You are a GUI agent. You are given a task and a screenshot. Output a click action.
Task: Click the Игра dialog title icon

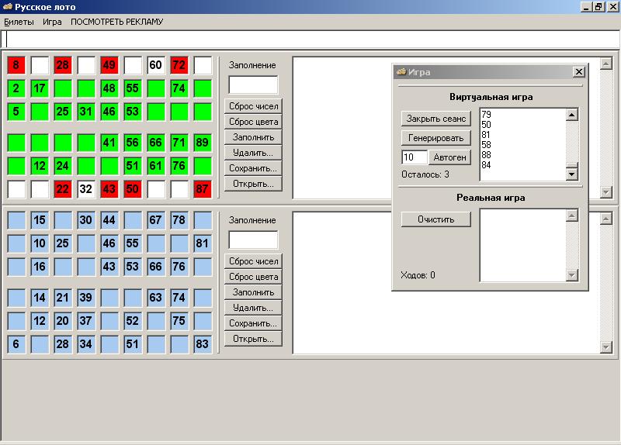tap(401, 72)
